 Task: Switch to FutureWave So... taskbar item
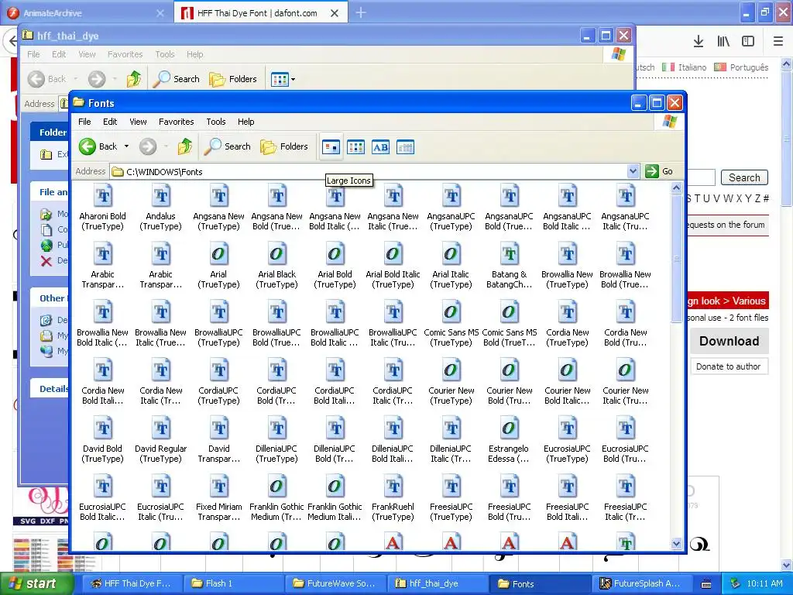[x=334, y=583]
